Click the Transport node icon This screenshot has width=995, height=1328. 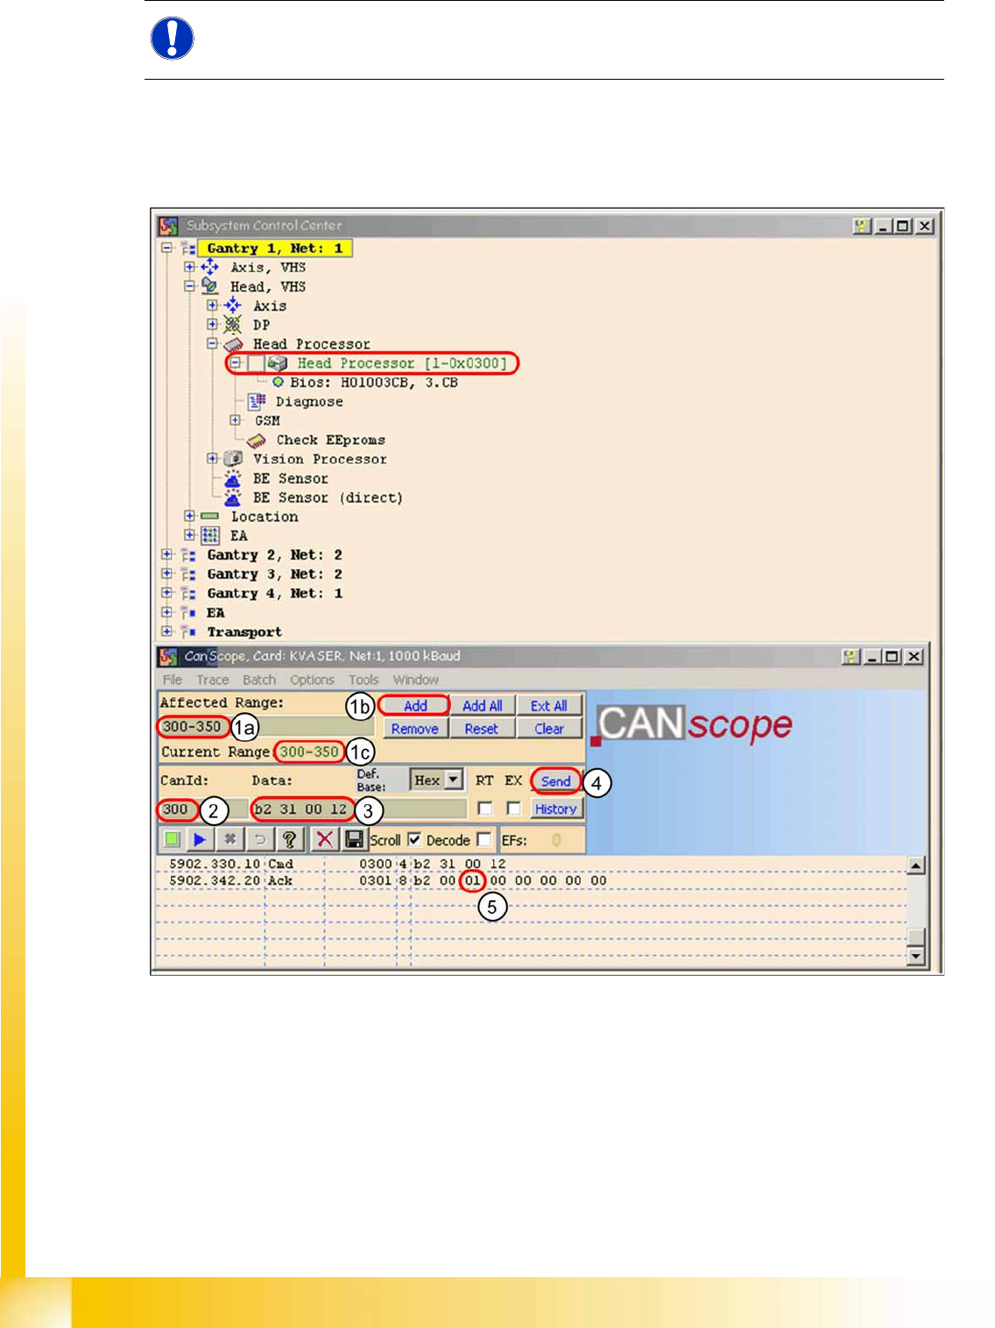pos(187,632)
